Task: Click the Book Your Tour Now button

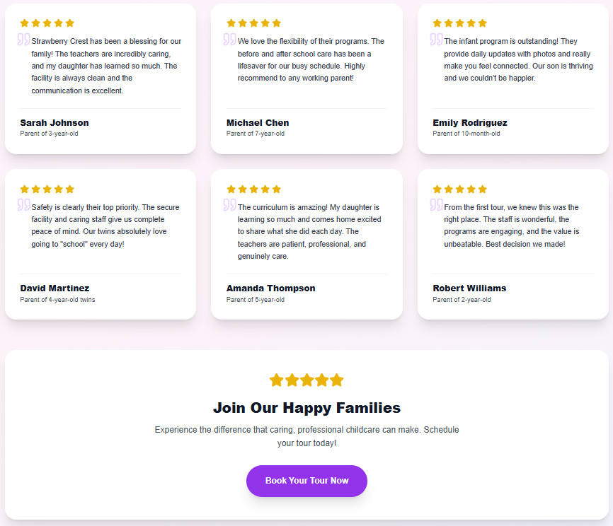Action: [x=306, y=481]
